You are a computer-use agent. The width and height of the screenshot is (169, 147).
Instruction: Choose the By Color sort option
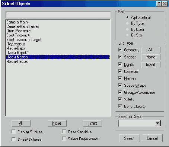127,29
